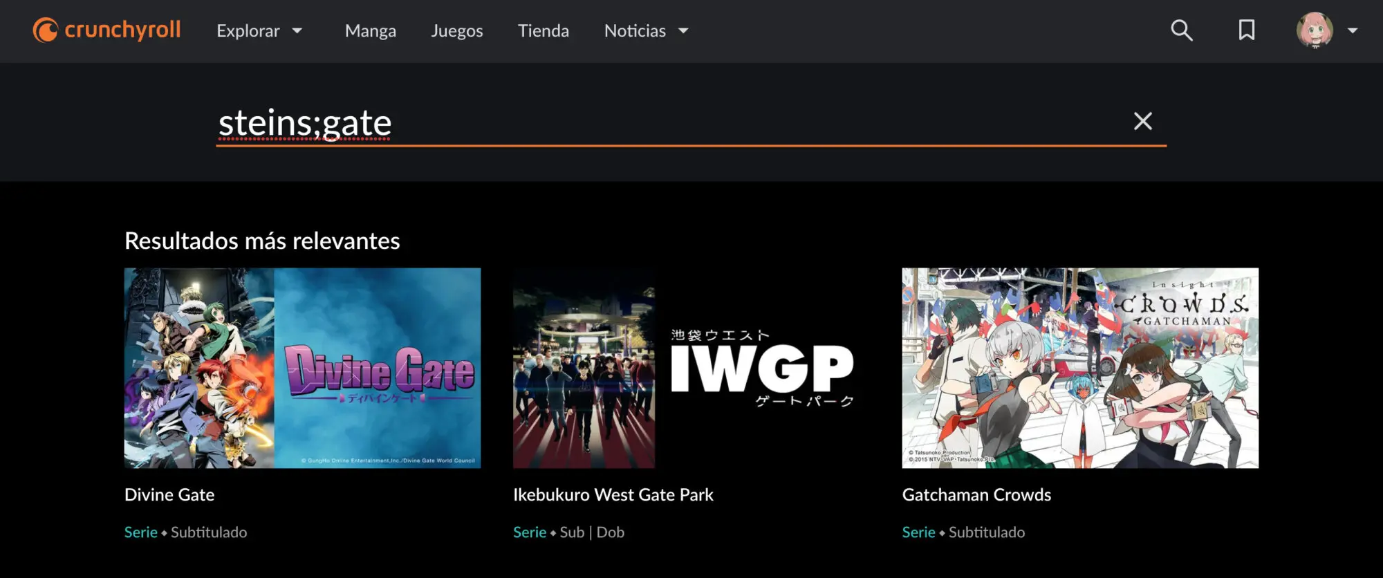1383x578 pixels.
Task: Click "Subtitulado" under Gatchaman Crowds
Action: [x=987, y=532]
